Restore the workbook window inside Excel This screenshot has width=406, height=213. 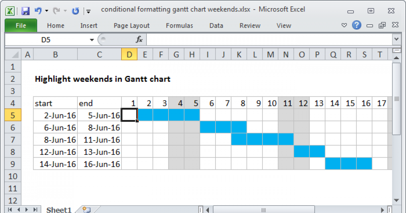382,25
